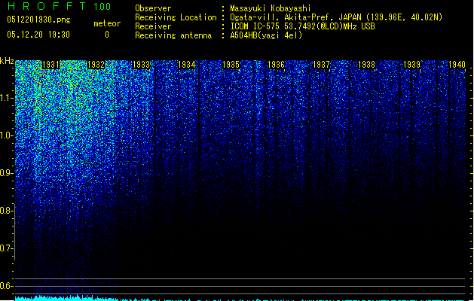
Task: Click the A504HB(yagi 4el) antenna text
Action: click(x=266, y=35)
